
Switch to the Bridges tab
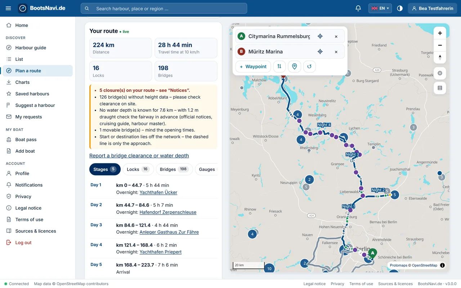(174, 169)
